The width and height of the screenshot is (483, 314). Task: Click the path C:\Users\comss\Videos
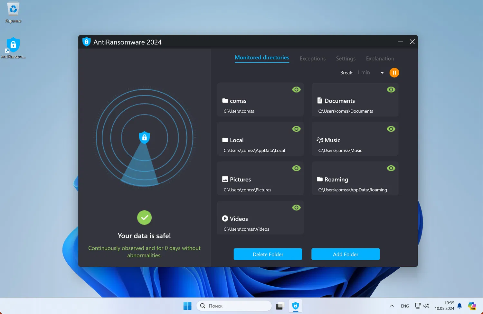coord(246,229)
